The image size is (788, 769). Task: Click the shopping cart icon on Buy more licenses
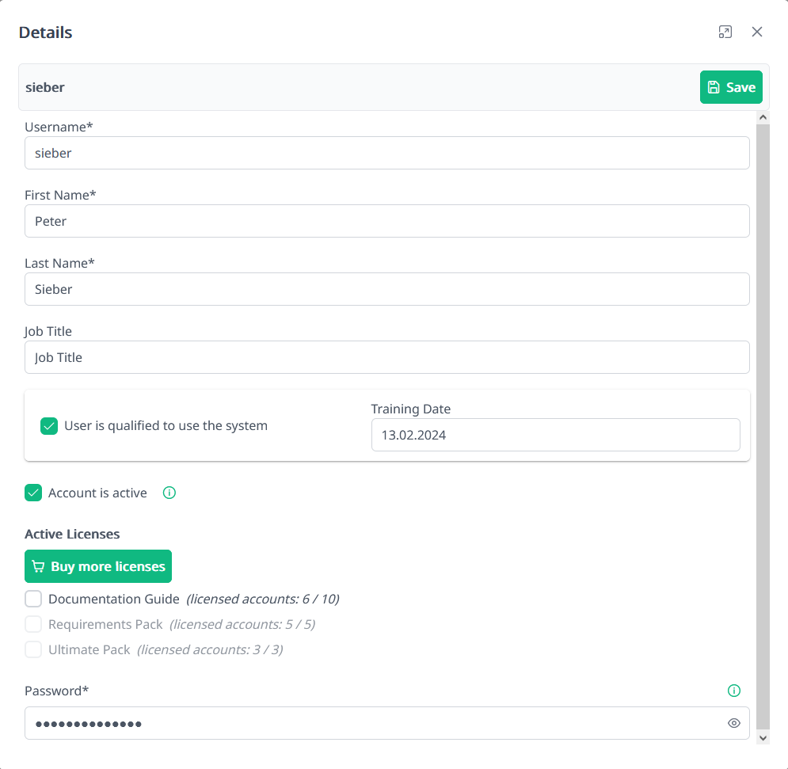click(x=37, y=565)
